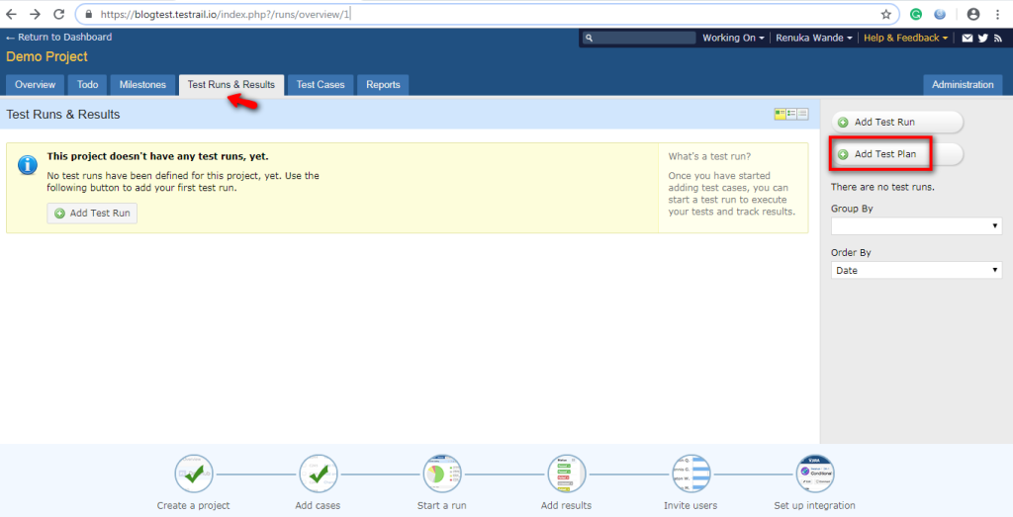Click Add Test Plan in the sidebar
This screenshot has height=517, width=1013.
point(883,155)
